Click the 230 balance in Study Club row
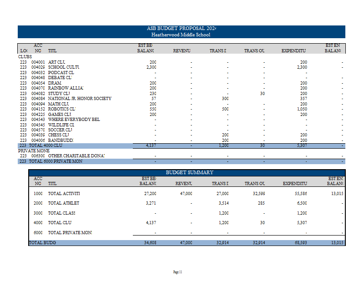The height and width of the screenshot is (281, 364). [x=153, y=93]
